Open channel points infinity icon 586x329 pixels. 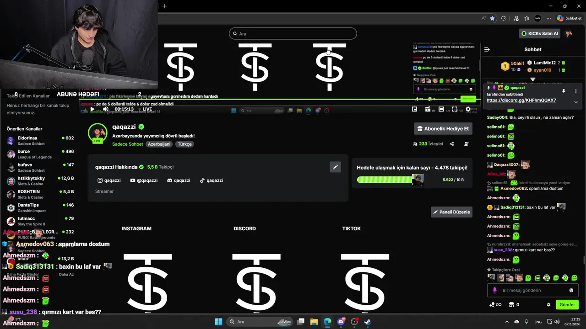click(496, 305)
